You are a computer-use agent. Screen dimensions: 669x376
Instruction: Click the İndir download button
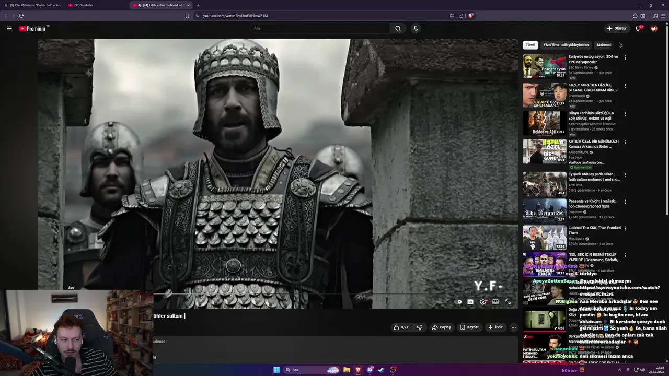[x=495, y=327]
